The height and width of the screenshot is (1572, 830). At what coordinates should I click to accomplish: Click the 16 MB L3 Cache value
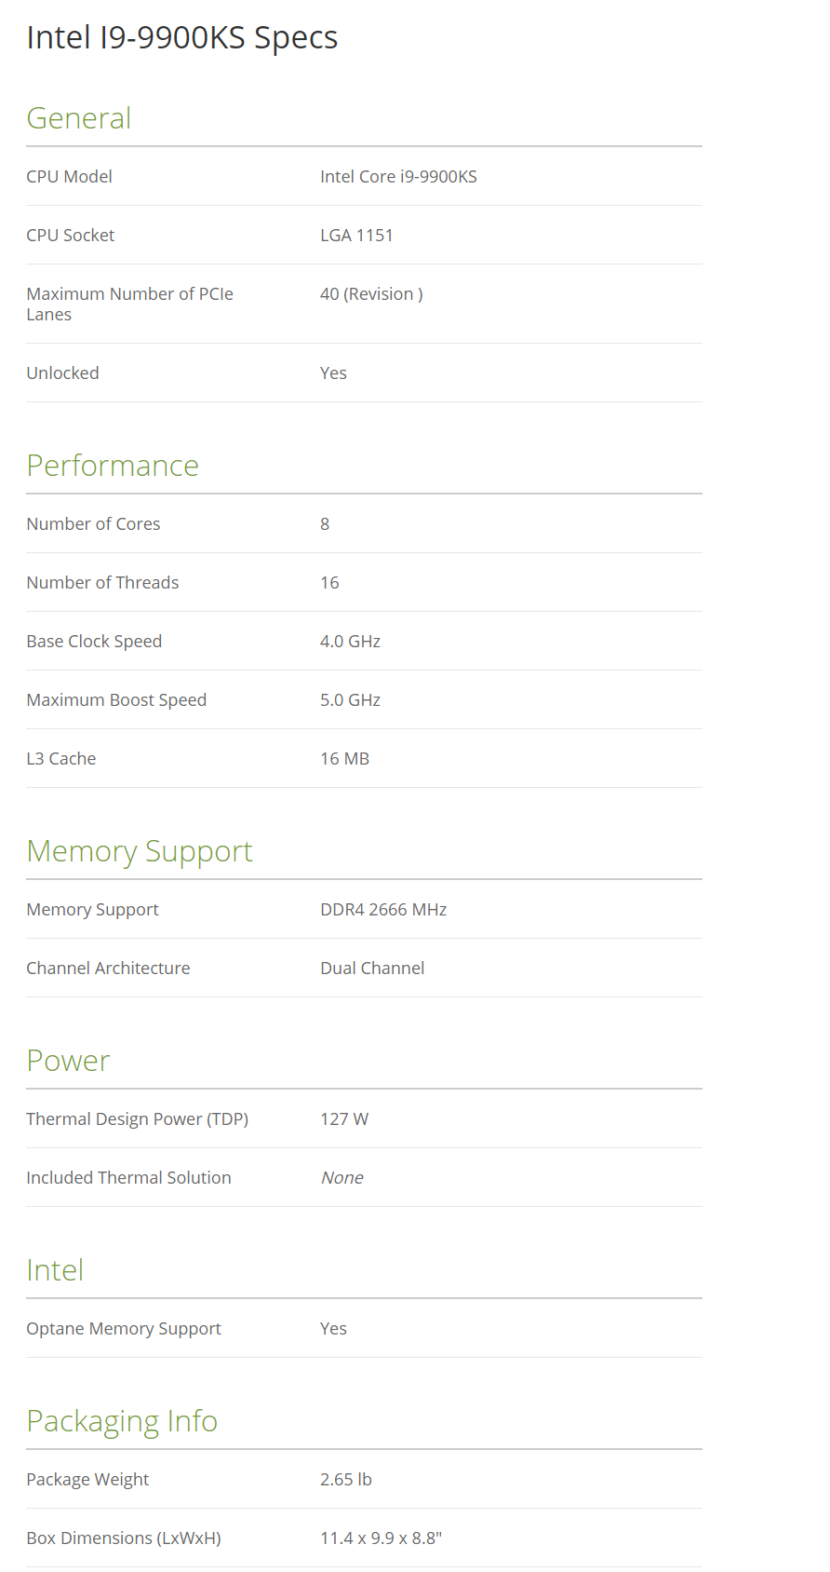344,759
